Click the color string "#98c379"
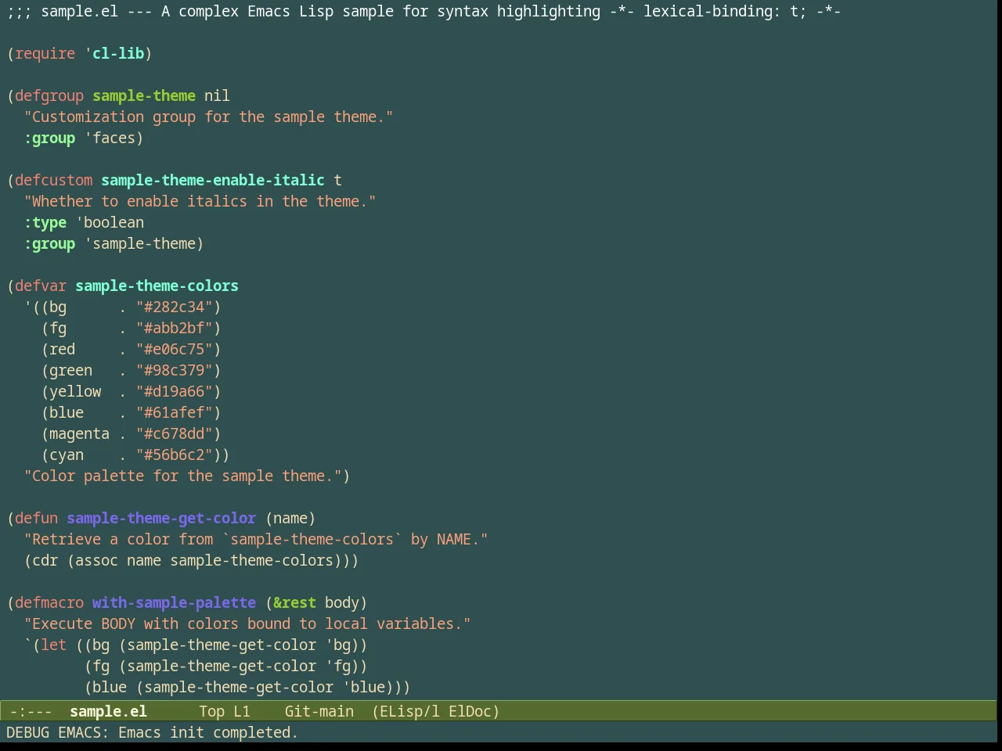This screenshot has width=1002, height=751. (x=174, y=370)
